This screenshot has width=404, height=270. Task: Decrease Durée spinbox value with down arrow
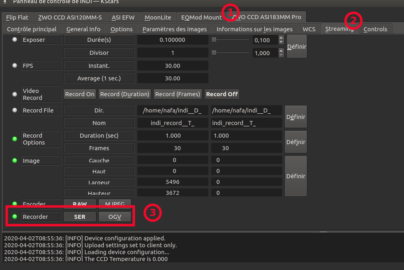(x=281, y=42)
